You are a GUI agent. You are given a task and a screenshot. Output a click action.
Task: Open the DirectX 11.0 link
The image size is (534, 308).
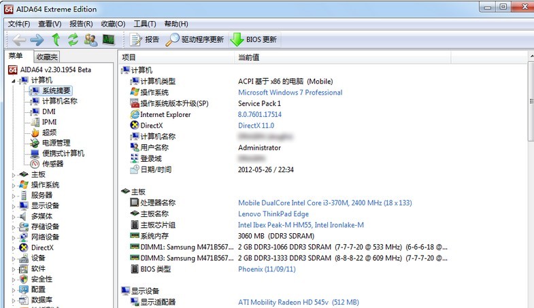(x=256, y=125)
